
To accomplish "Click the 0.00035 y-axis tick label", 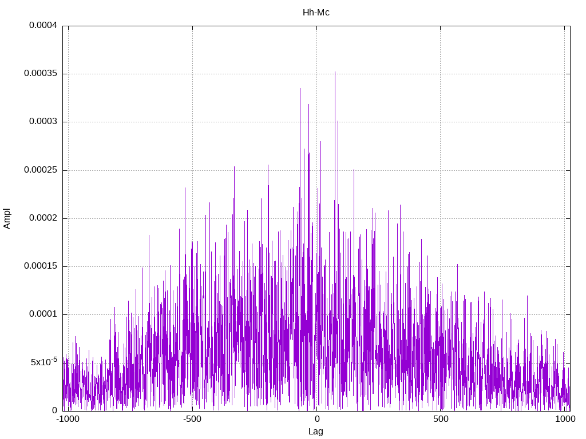I will coord(41,74).
